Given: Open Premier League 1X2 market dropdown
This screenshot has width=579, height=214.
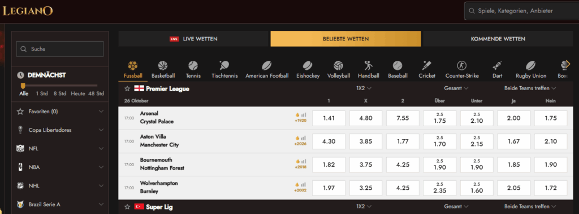Looking at the screenshot, I should coord(364,88).
